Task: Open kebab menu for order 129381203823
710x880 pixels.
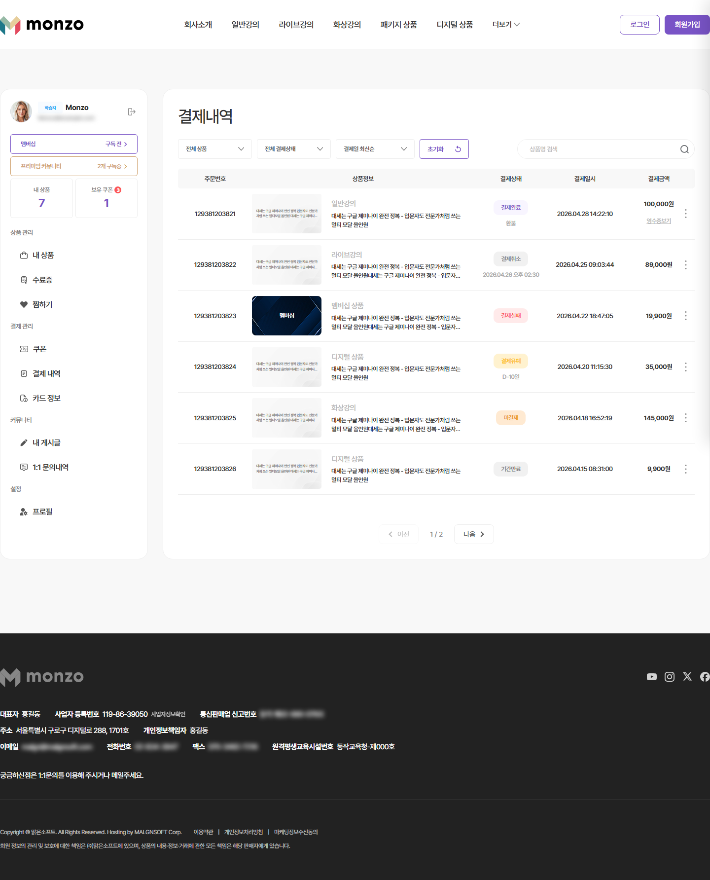Action: coord(685,316)
